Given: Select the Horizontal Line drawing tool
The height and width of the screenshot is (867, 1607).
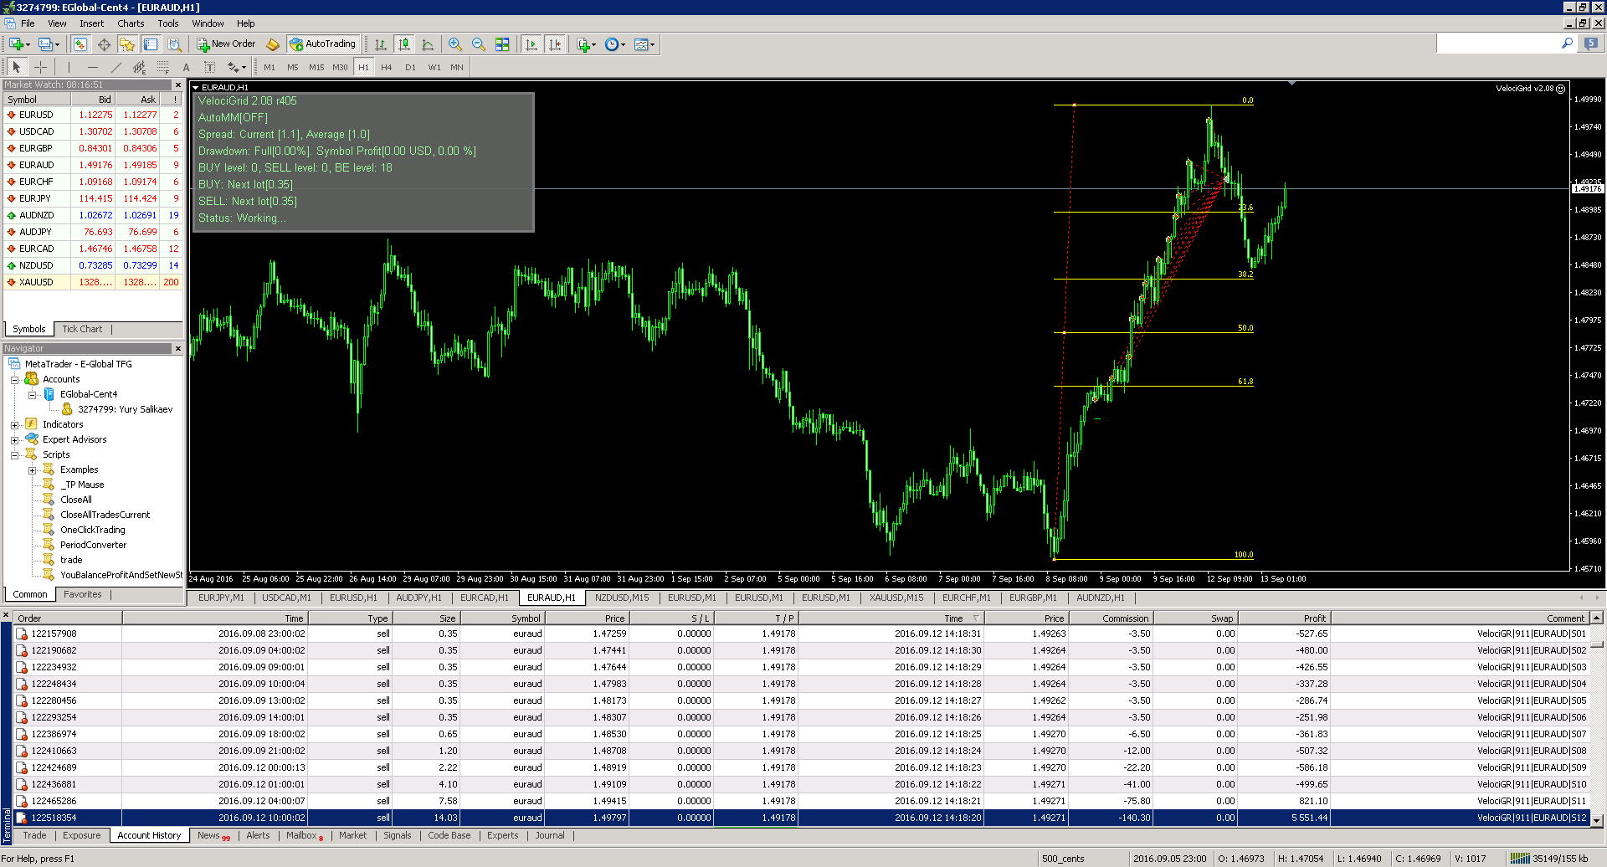Looking at the screenshot, I should 92,67.
